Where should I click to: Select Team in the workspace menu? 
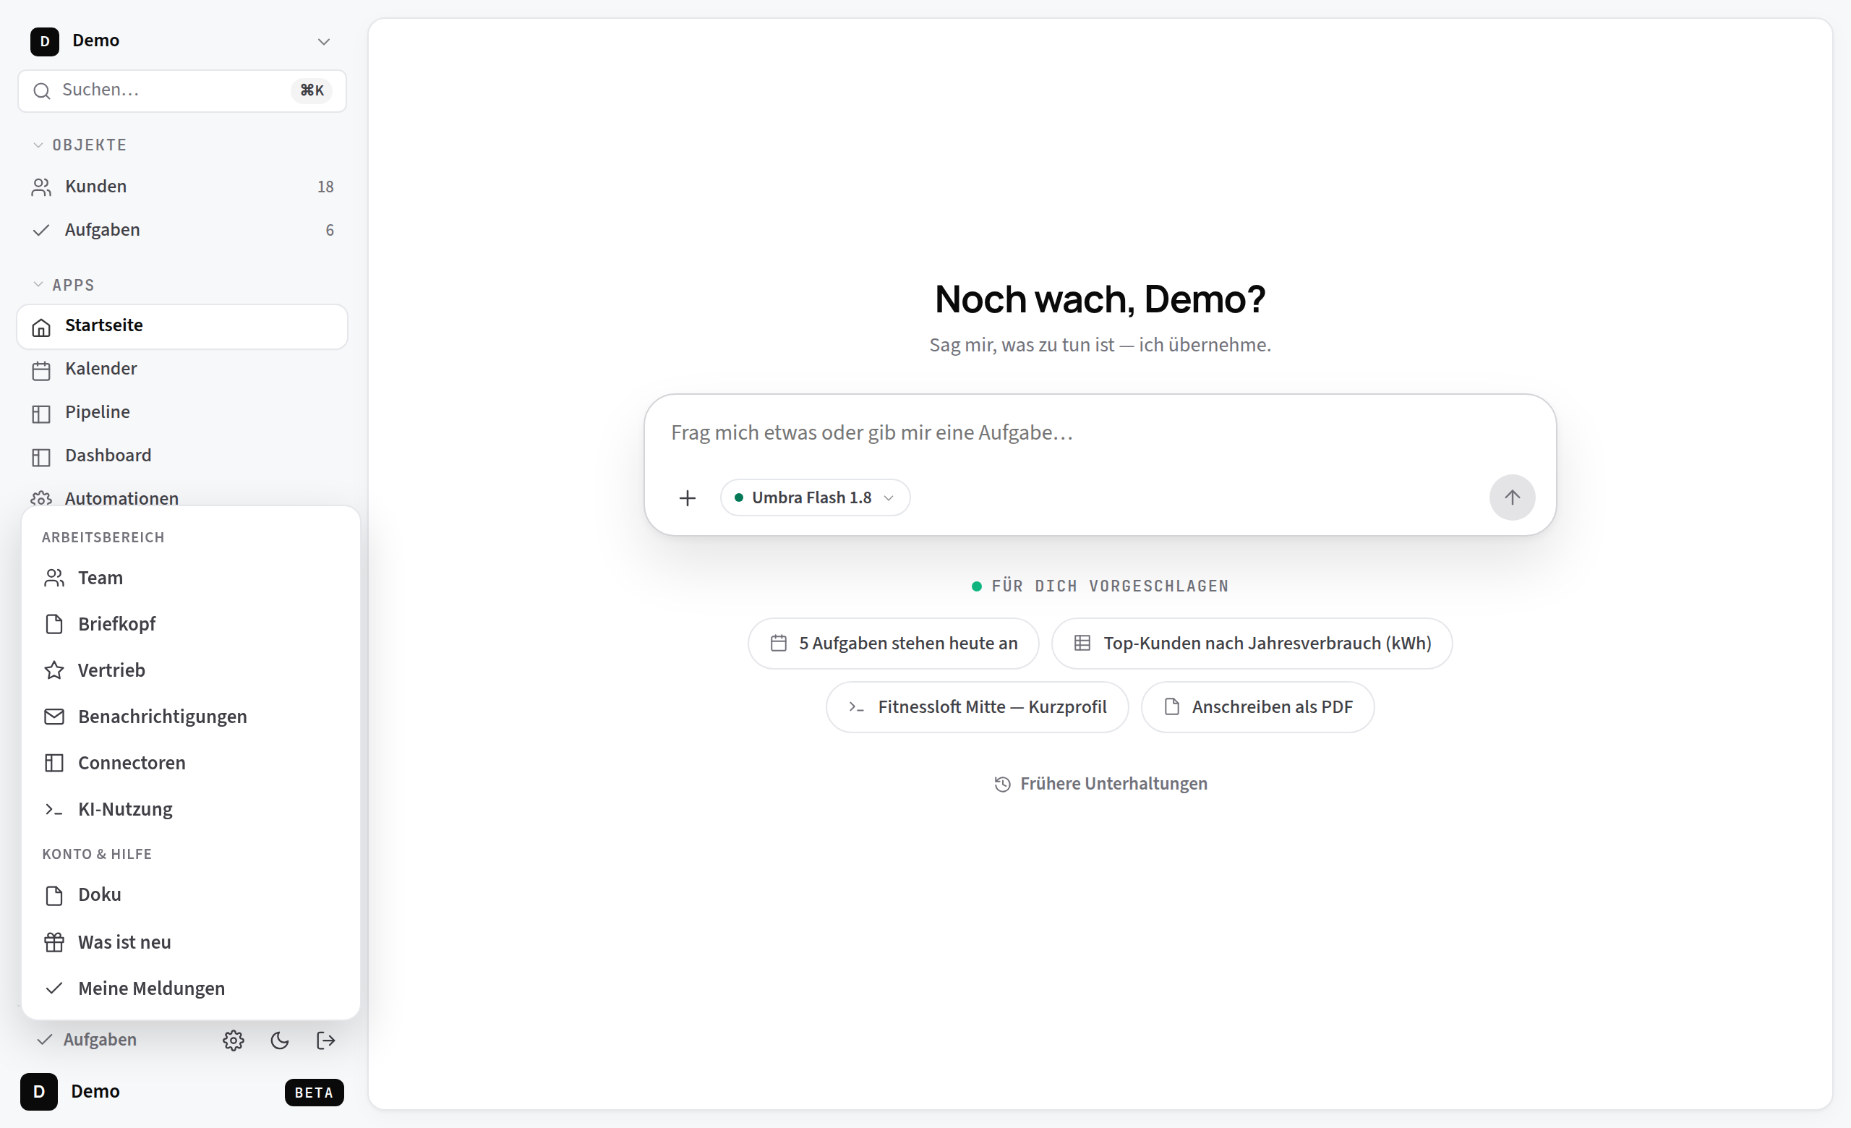(x=191, y=578)
